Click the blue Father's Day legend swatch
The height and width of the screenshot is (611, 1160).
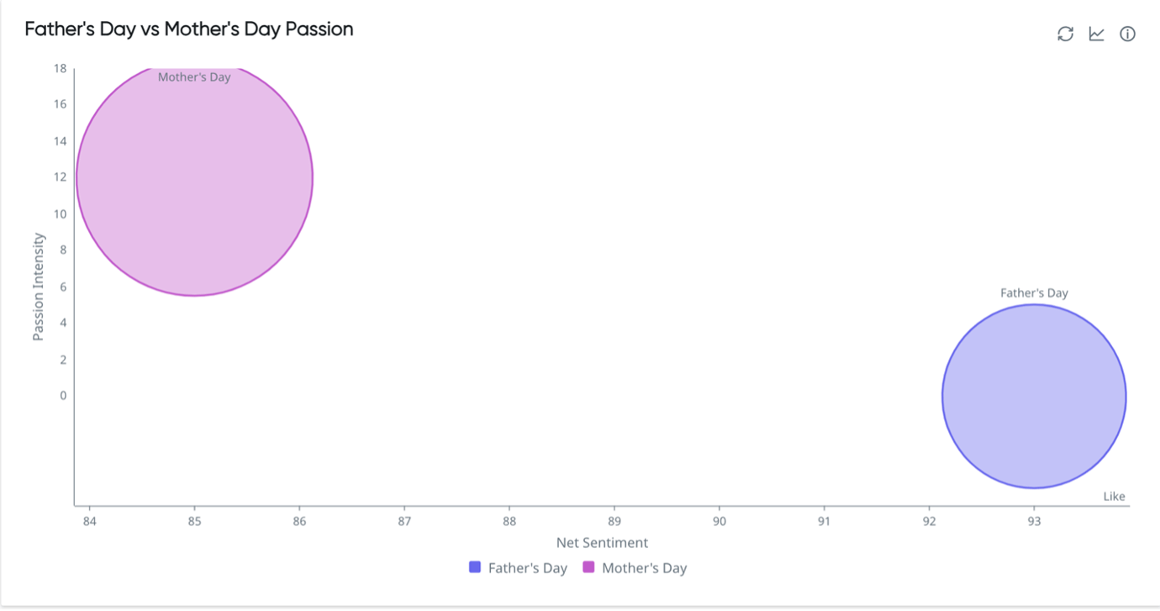click(475, 567)
